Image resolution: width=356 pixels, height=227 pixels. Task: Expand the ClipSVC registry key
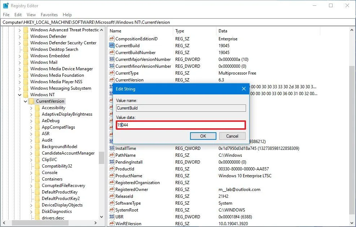[x=31, y=160]
